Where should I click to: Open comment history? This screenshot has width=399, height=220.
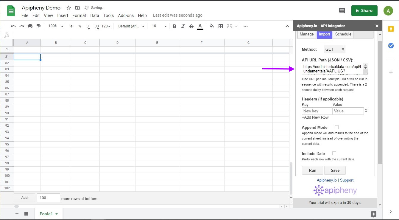pyautogui.click(x=342, y=10)
